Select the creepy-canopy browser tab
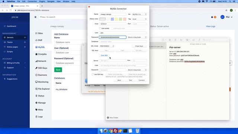The width and height of the screenshot is (238, 134). (x=24, y=6)
